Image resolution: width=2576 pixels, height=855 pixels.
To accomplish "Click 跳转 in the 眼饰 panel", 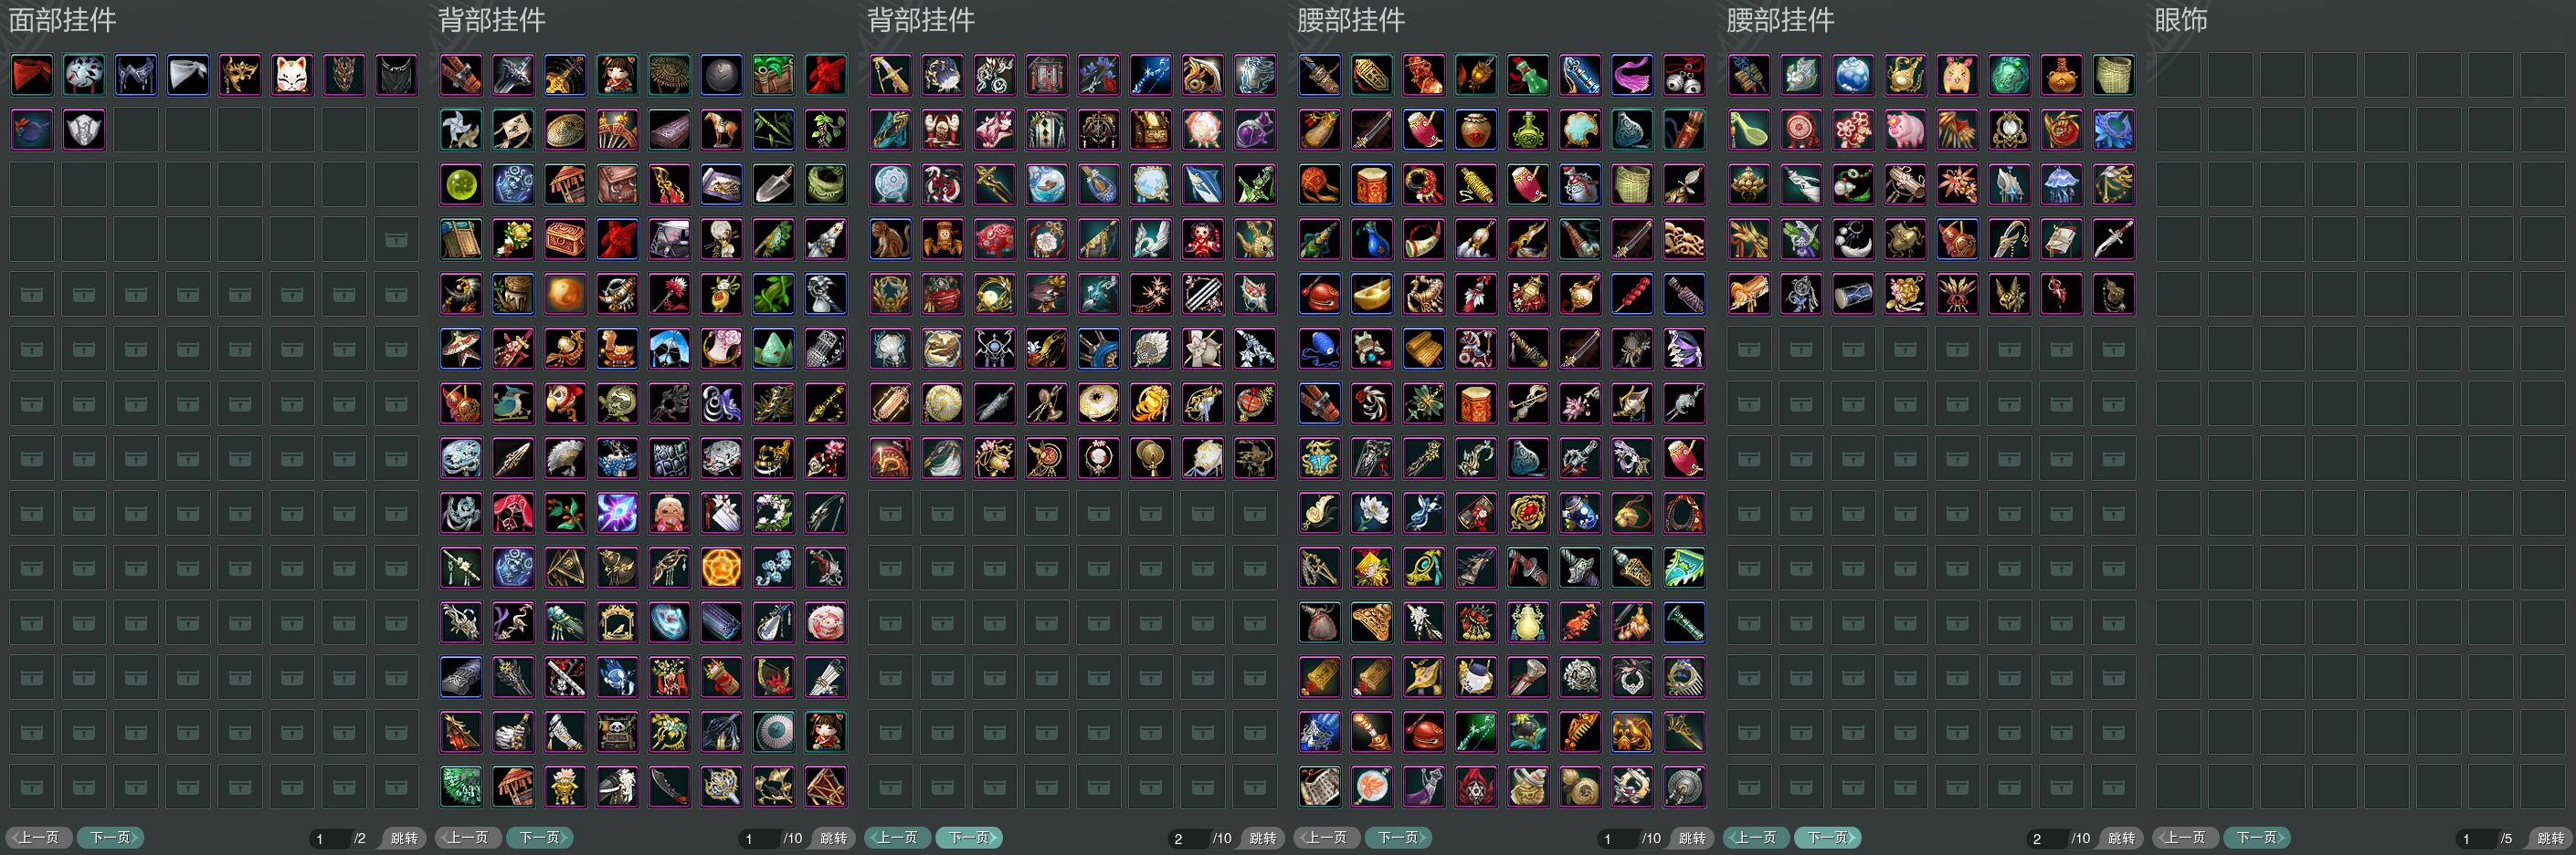I will tap(2550, 838).
